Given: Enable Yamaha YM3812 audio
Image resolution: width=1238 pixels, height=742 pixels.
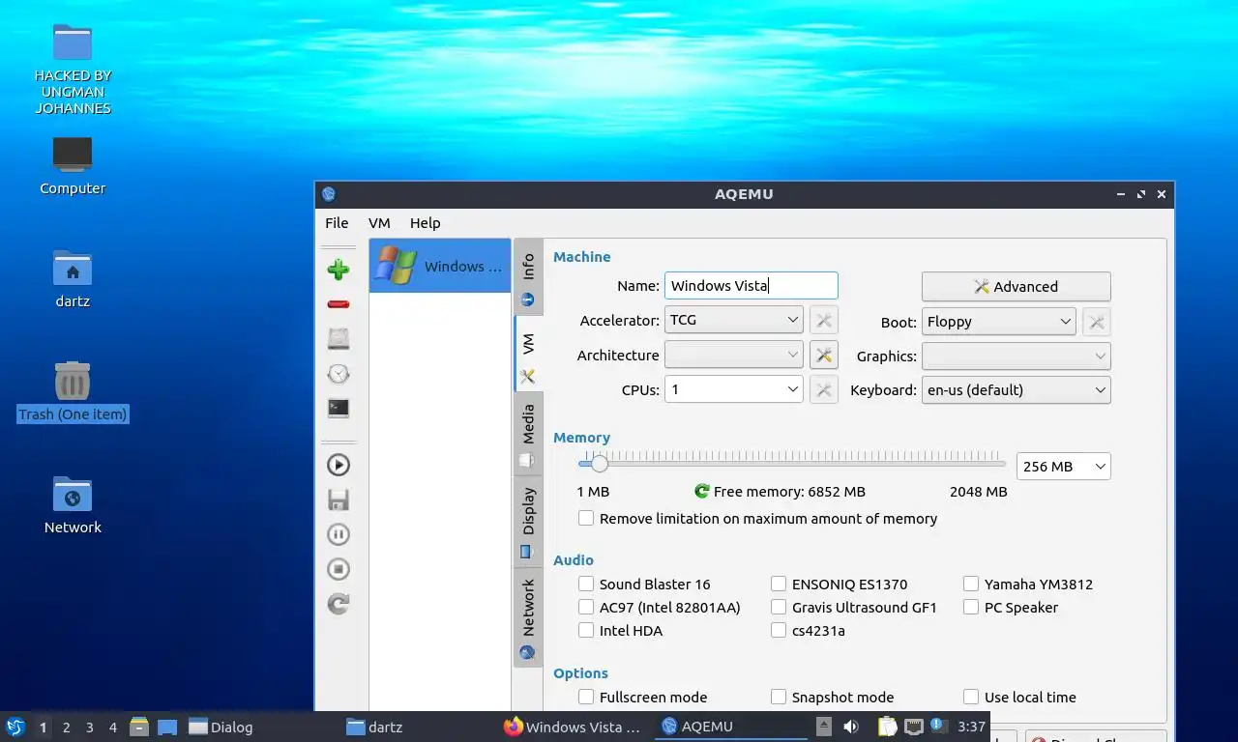Looking at the screenshot, I should pyautogui.click(x=971, y=584).
